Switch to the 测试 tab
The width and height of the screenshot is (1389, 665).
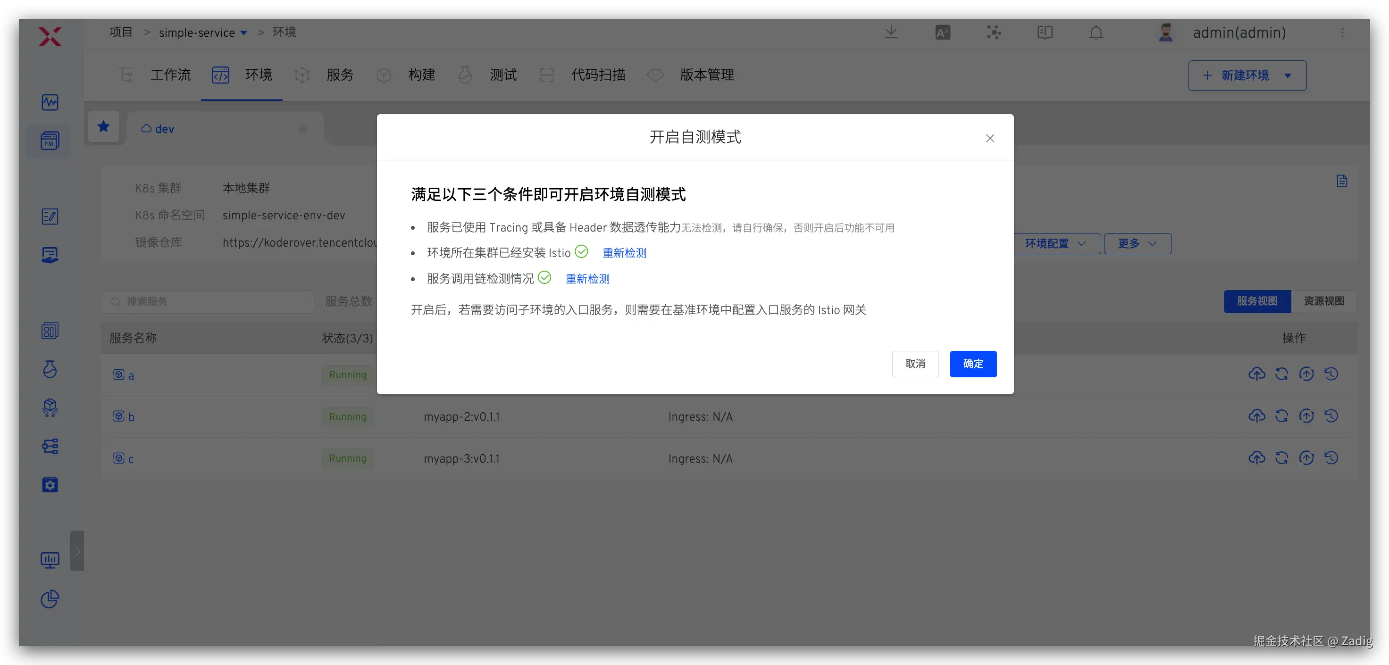pyautogui.click(x=487, y=75)
